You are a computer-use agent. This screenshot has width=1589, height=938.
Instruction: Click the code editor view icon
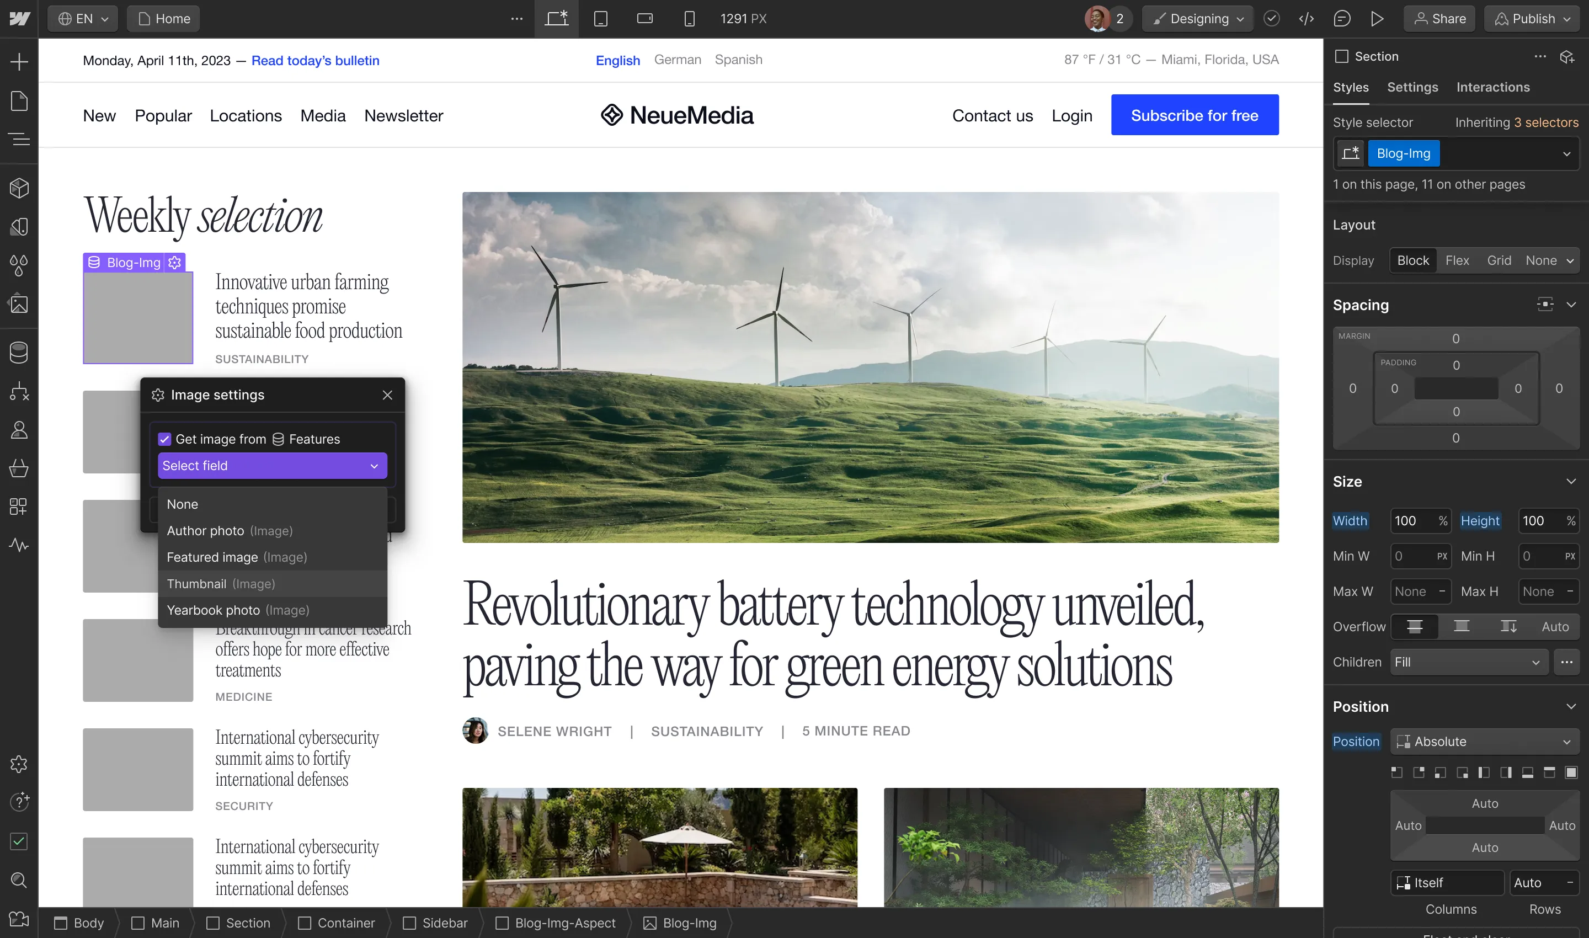1308,18
